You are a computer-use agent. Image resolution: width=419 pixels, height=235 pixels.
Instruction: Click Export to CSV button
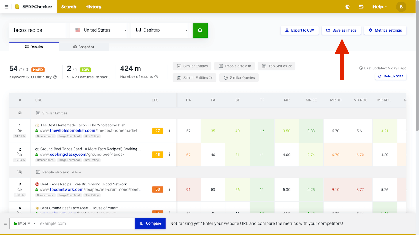(x=300, y=30)
